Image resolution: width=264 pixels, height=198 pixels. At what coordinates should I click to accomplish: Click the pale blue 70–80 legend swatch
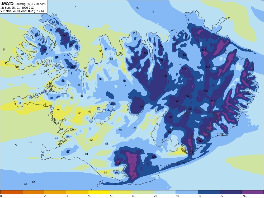click(x=165, y=192)
